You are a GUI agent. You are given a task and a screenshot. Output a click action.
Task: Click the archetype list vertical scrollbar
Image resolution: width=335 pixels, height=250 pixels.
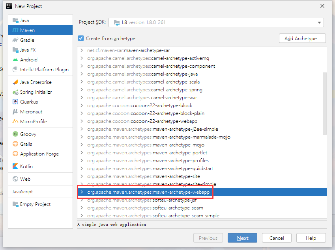(325, 104)
